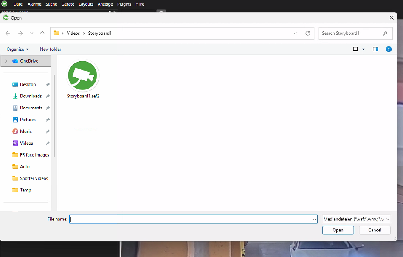Image resolution: width=403 pixels, height=257 pixels.
Task: Open the Auto folder
Action: [x=25, y=167]
